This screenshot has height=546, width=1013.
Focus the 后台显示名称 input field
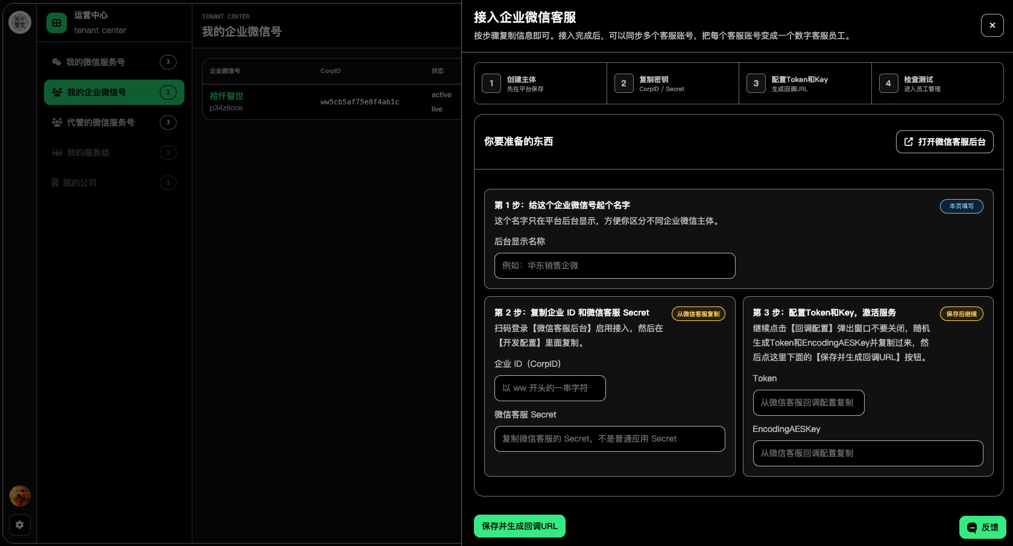[x=615, y=265]
